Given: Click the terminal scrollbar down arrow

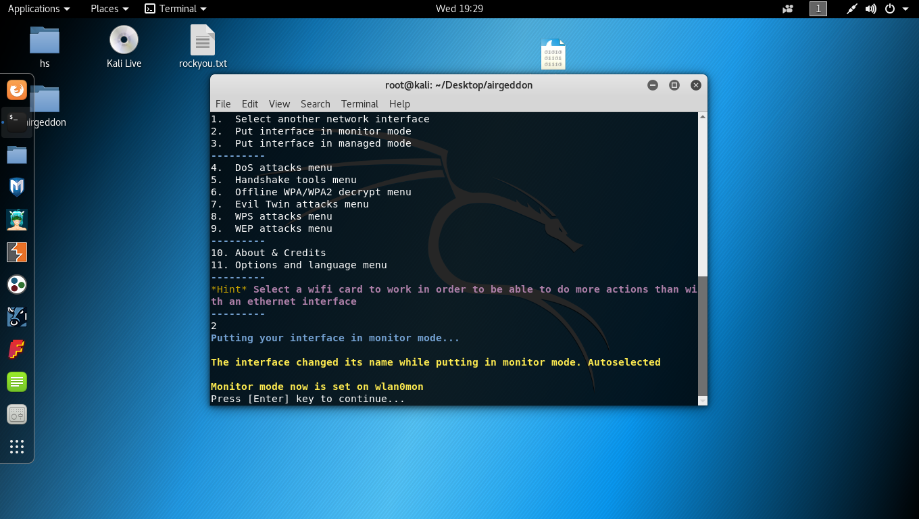Looking at the screenshot, I should click(703, 401).
